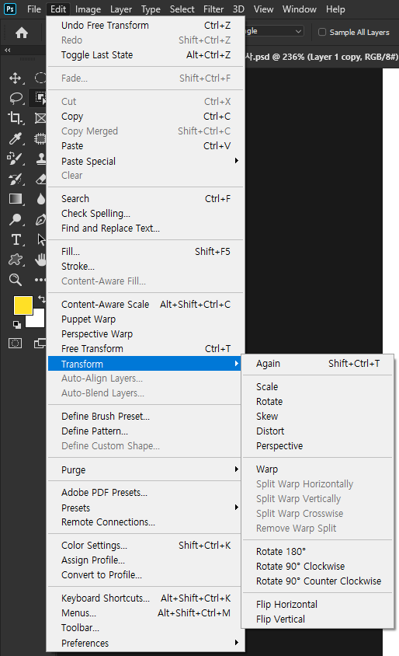Select the Frame tool
This screenshot has width=399, height=656.
point(40,118)
